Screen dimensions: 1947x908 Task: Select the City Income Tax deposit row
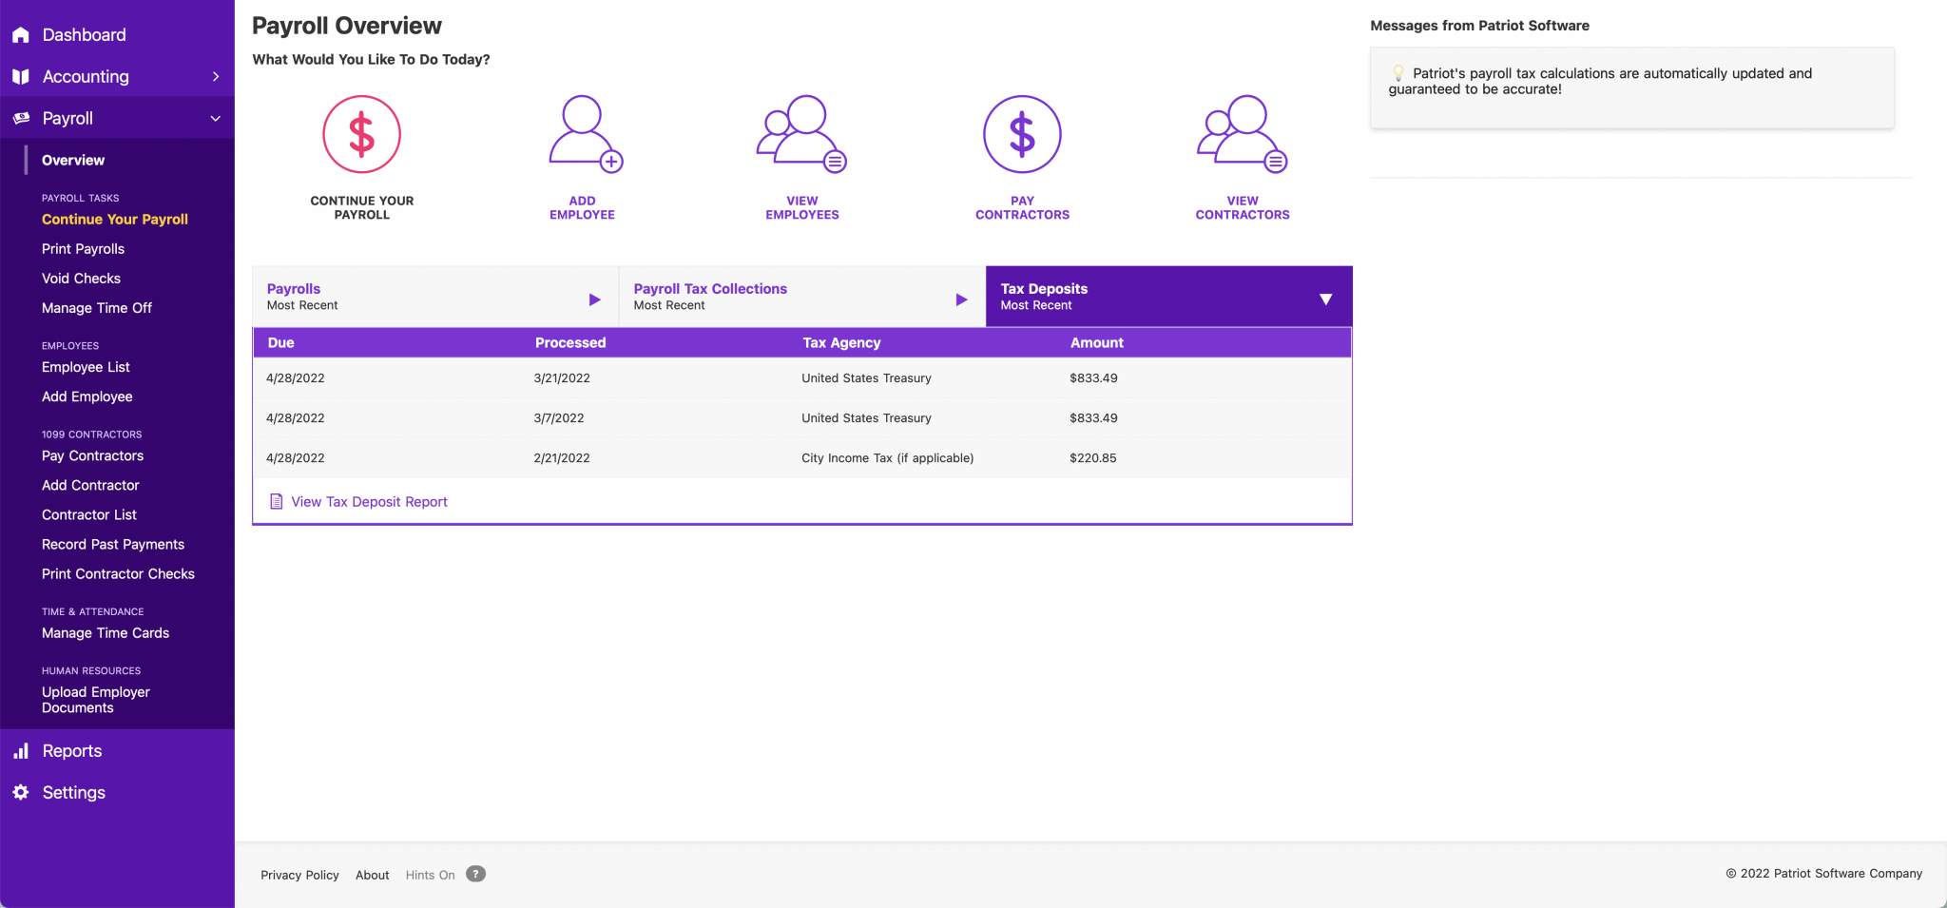tap(801, 457)
